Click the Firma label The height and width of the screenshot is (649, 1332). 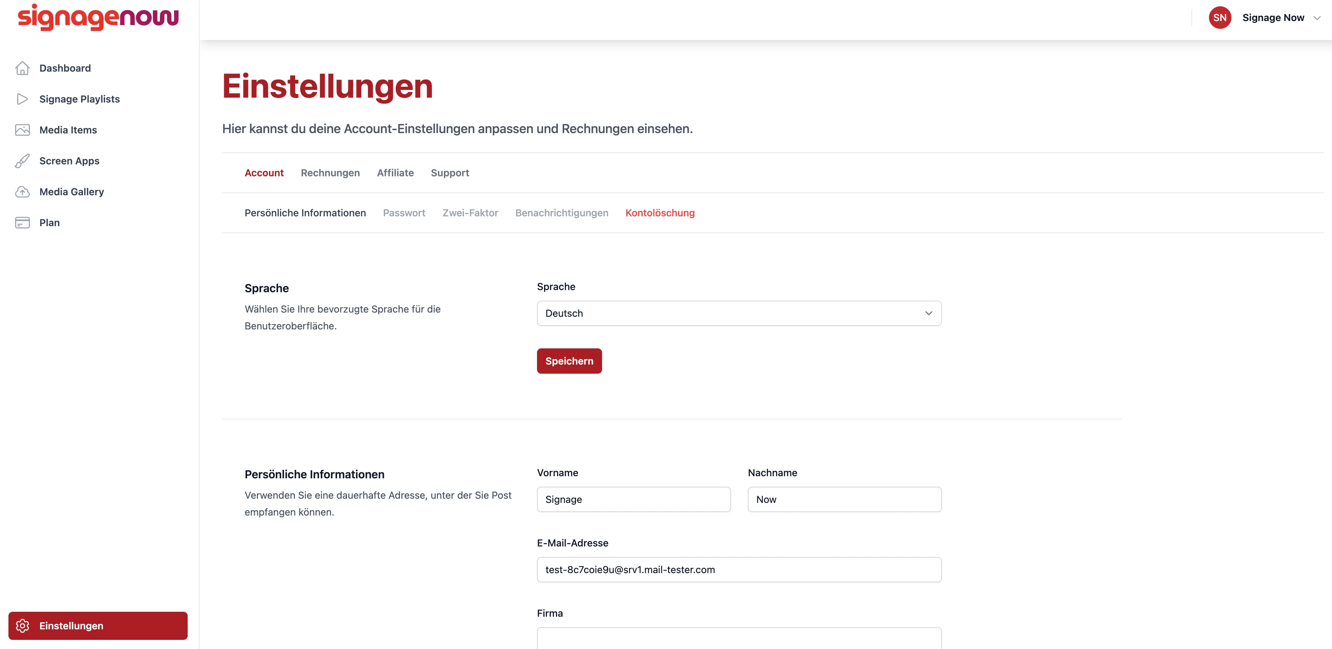pos(550,613)
